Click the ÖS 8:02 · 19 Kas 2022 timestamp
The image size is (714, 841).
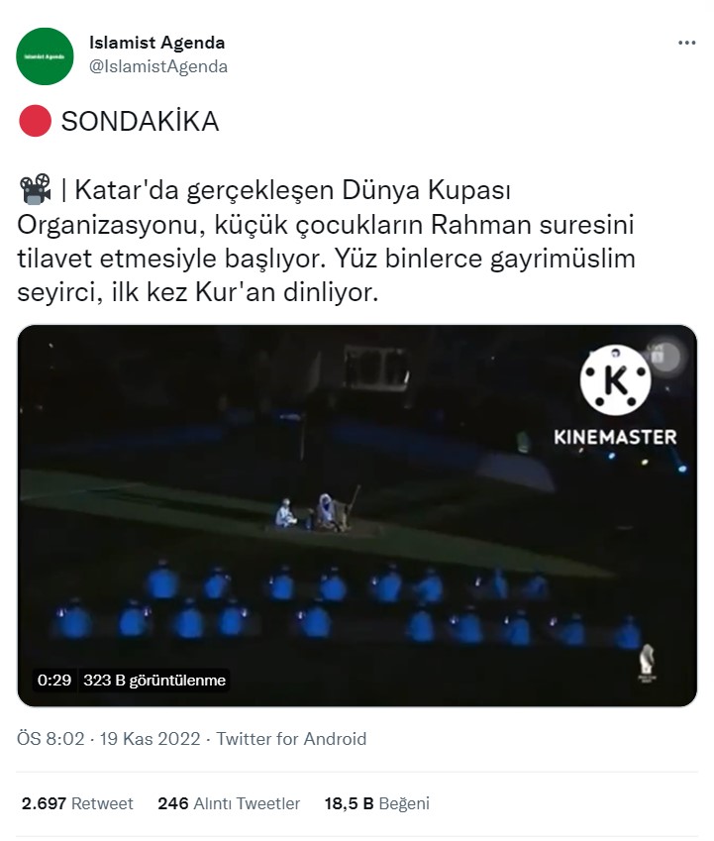[109, 739]
